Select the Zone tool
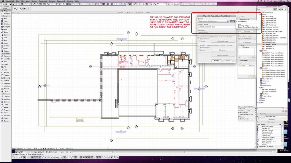The height and width of the screenshot is (163, 291). pyautogui.click(x=6, y=48)
